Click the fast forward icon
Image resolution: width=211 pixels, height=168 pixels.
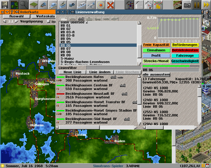coord(206,5)
